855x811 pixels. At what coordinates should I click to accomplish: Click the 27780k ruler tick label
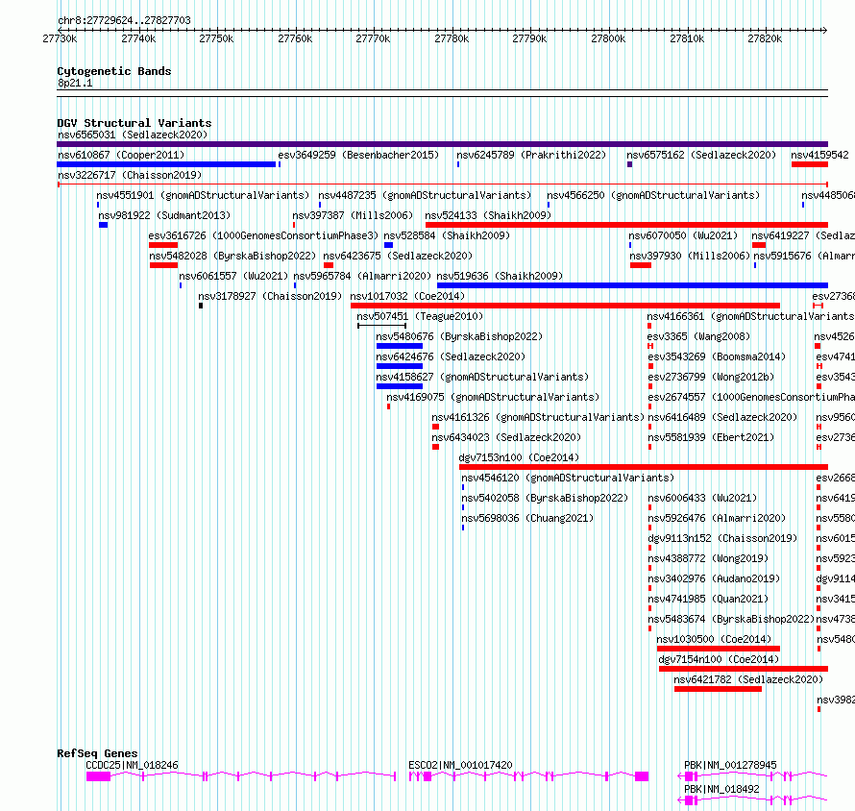pos(452,38)
